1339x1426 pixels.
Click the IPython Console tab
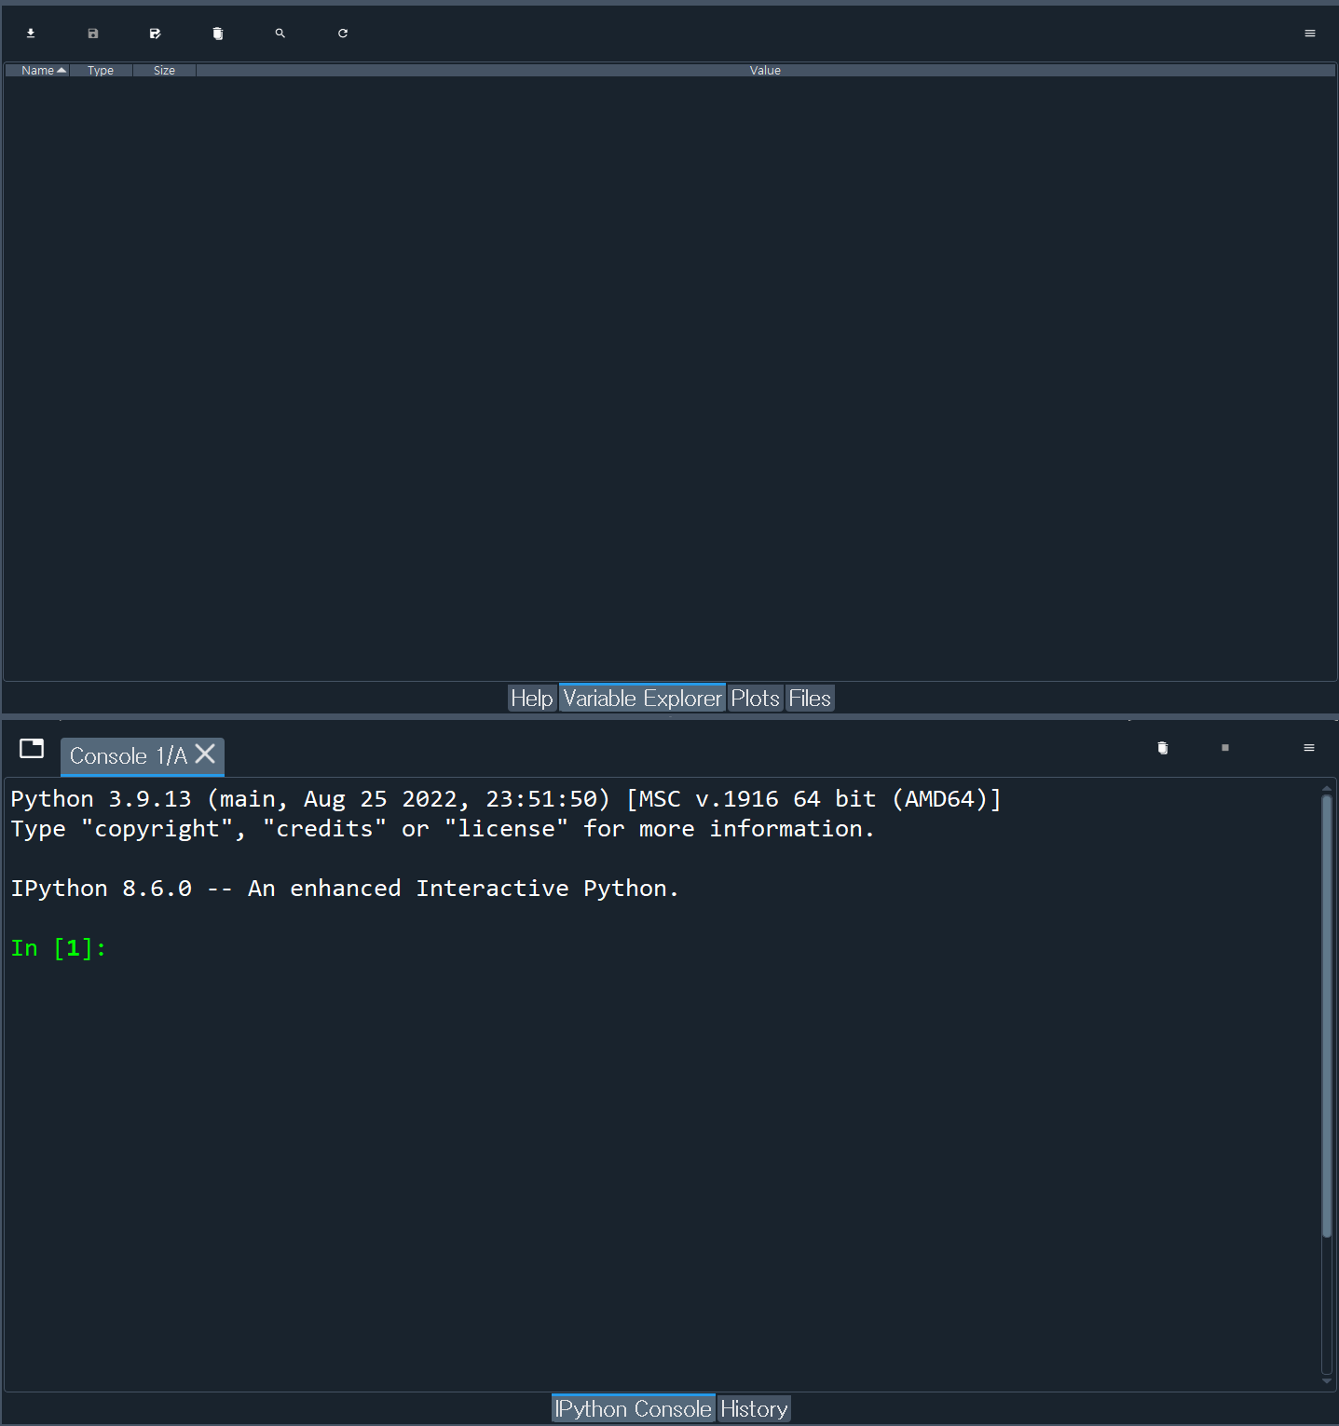634,1408
